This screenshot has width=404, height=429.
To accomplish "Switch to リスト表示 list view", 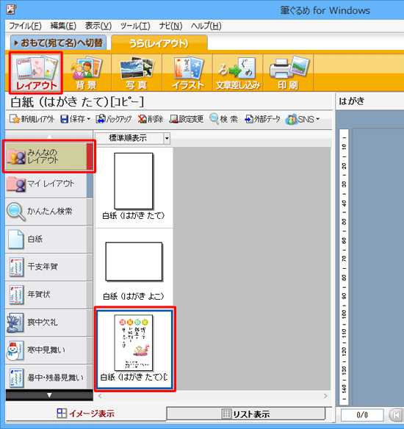I will tap(245, 414).
